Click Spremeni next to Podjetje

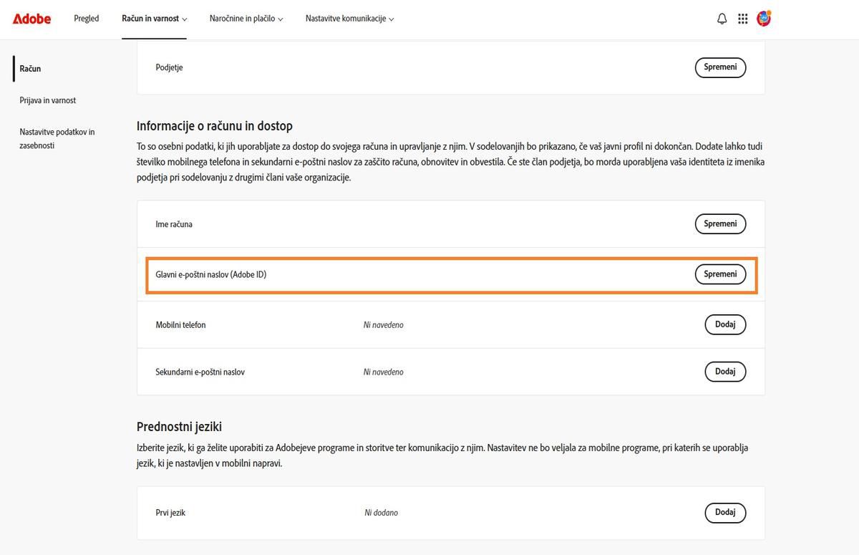click(x=720, y=67)
